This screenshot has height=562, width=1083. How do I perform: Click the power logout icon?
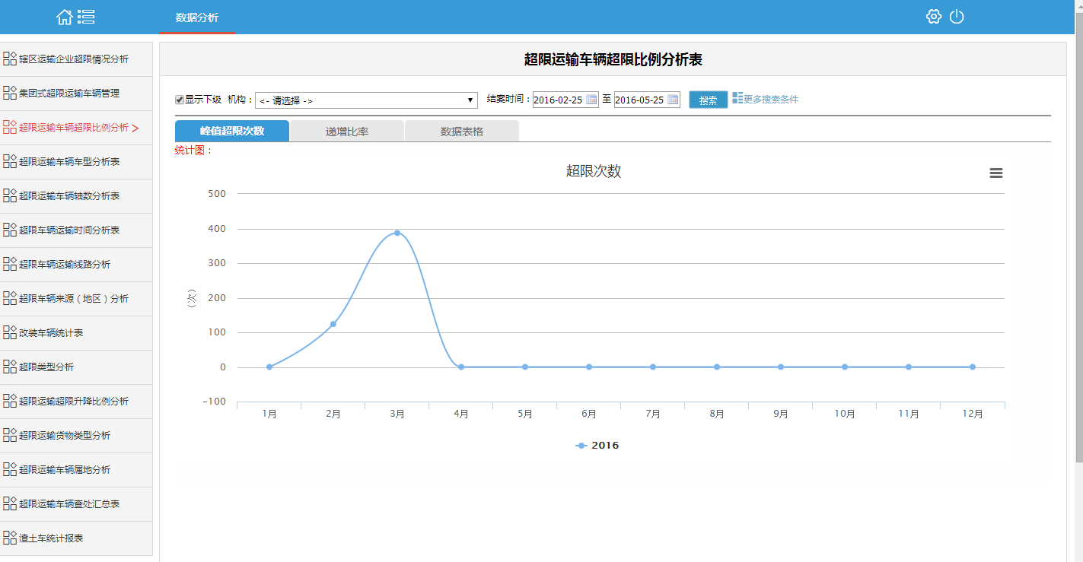pyautogui.click(x=957, y=17)
